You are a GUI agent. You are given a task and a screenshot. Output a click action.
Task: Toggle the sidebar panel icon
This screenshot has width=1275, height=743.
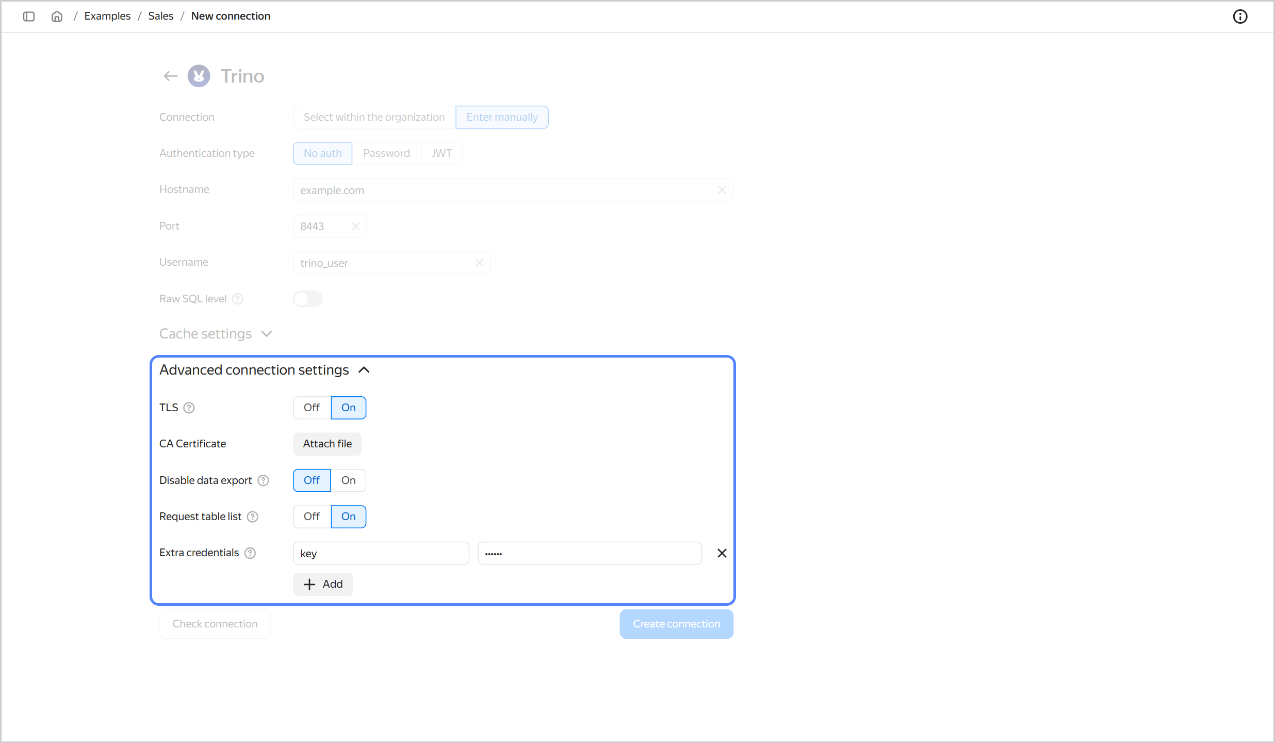[x=29, y=17]
